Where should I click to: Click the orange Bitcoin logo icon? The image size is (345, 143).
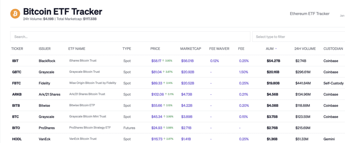(x=15, y=14)
